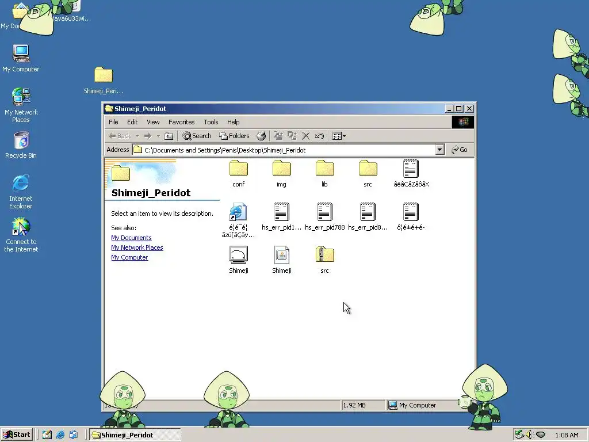Select the ô¦é±é+é- text file
Image resolution: width=589 pixels, height=442 pixels.
pyautogui.click(x=411, y=217)
